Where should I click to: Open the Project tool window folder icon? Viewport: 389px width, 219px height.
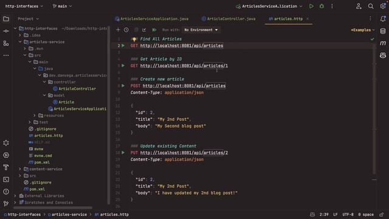(6, 19)
